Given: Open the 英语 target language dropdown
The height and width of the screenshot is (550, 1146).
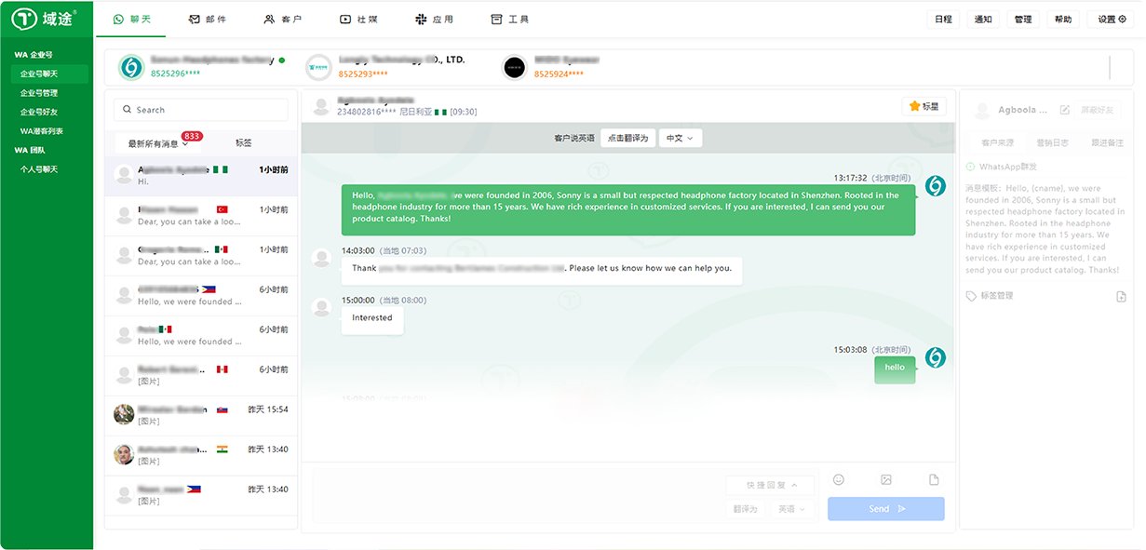Looking at the screenshot, I should point(792,509).
